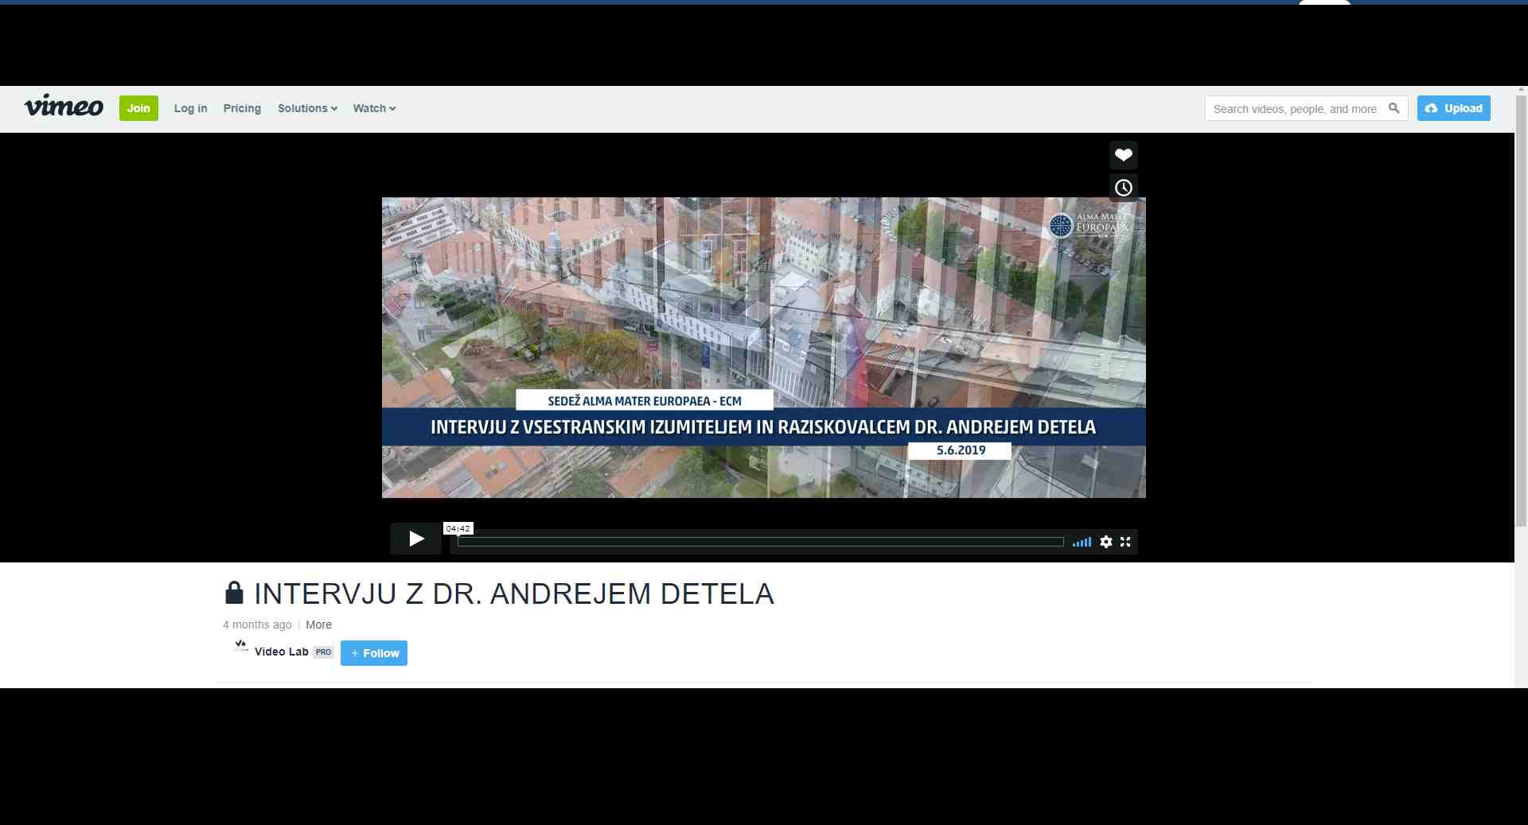
Task: Click the PRO badge
Action: coord(323,652)
